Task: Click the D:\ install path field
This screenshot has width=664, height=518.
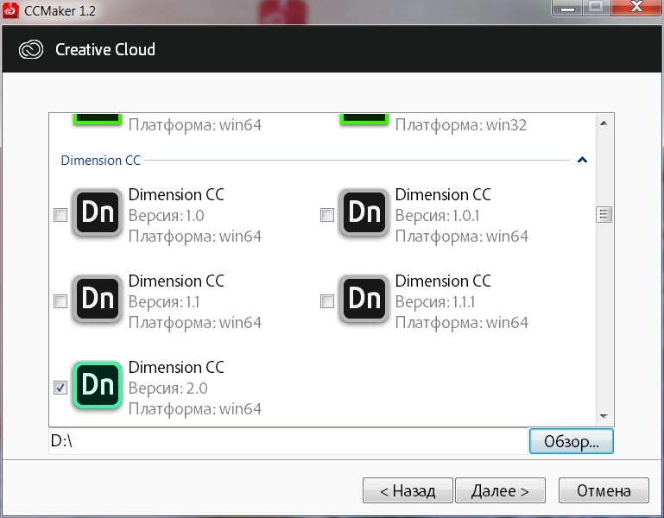Action: [x=288, y=441]
